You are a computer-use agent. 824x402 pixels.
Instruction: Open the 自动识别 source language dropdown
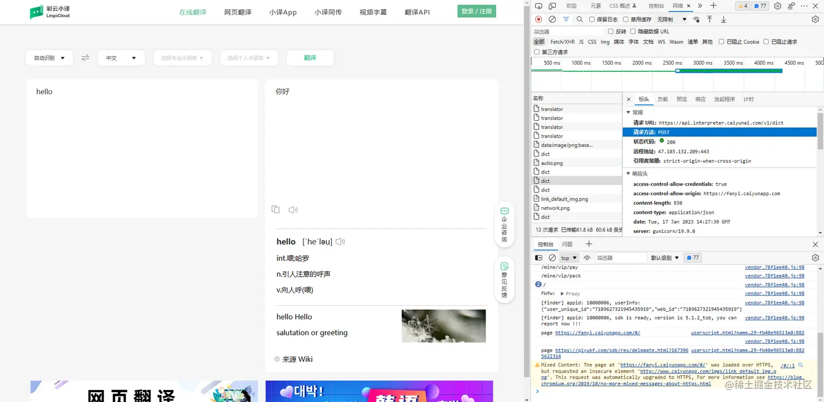click(x=50, y=58)
